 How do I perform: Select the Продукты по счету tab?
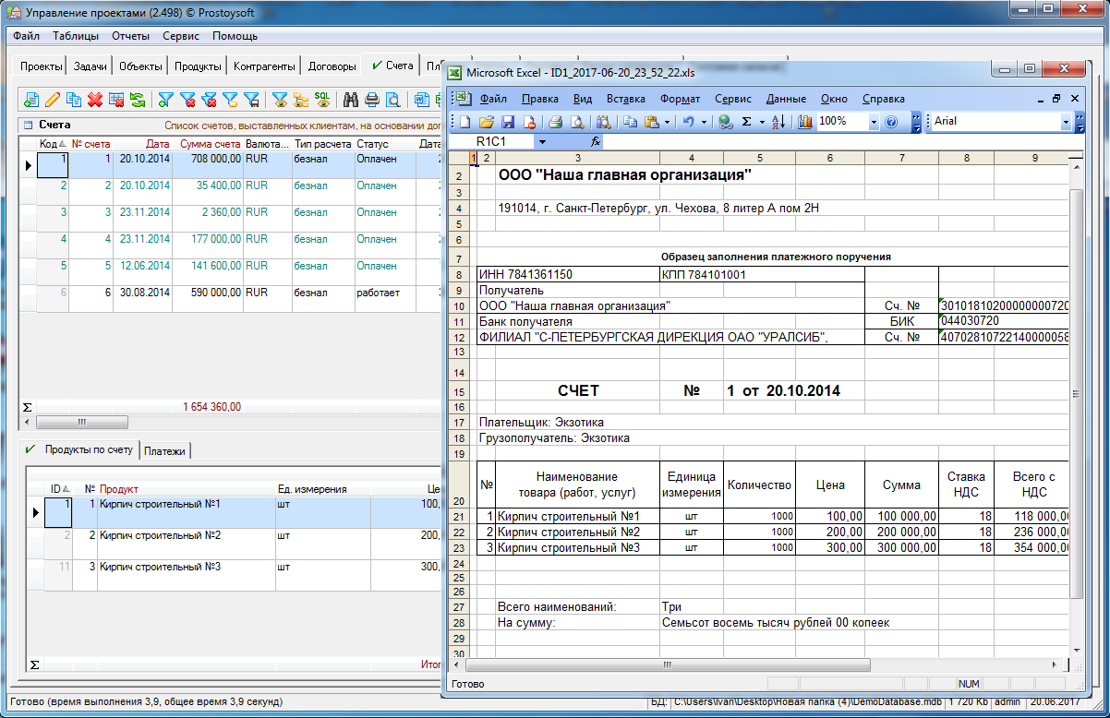coord(79,450)
